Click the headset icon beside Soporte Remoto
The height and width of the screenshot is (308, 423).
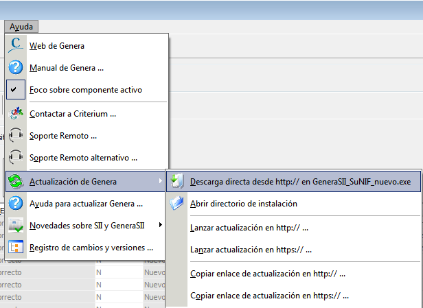coord(16,135)
